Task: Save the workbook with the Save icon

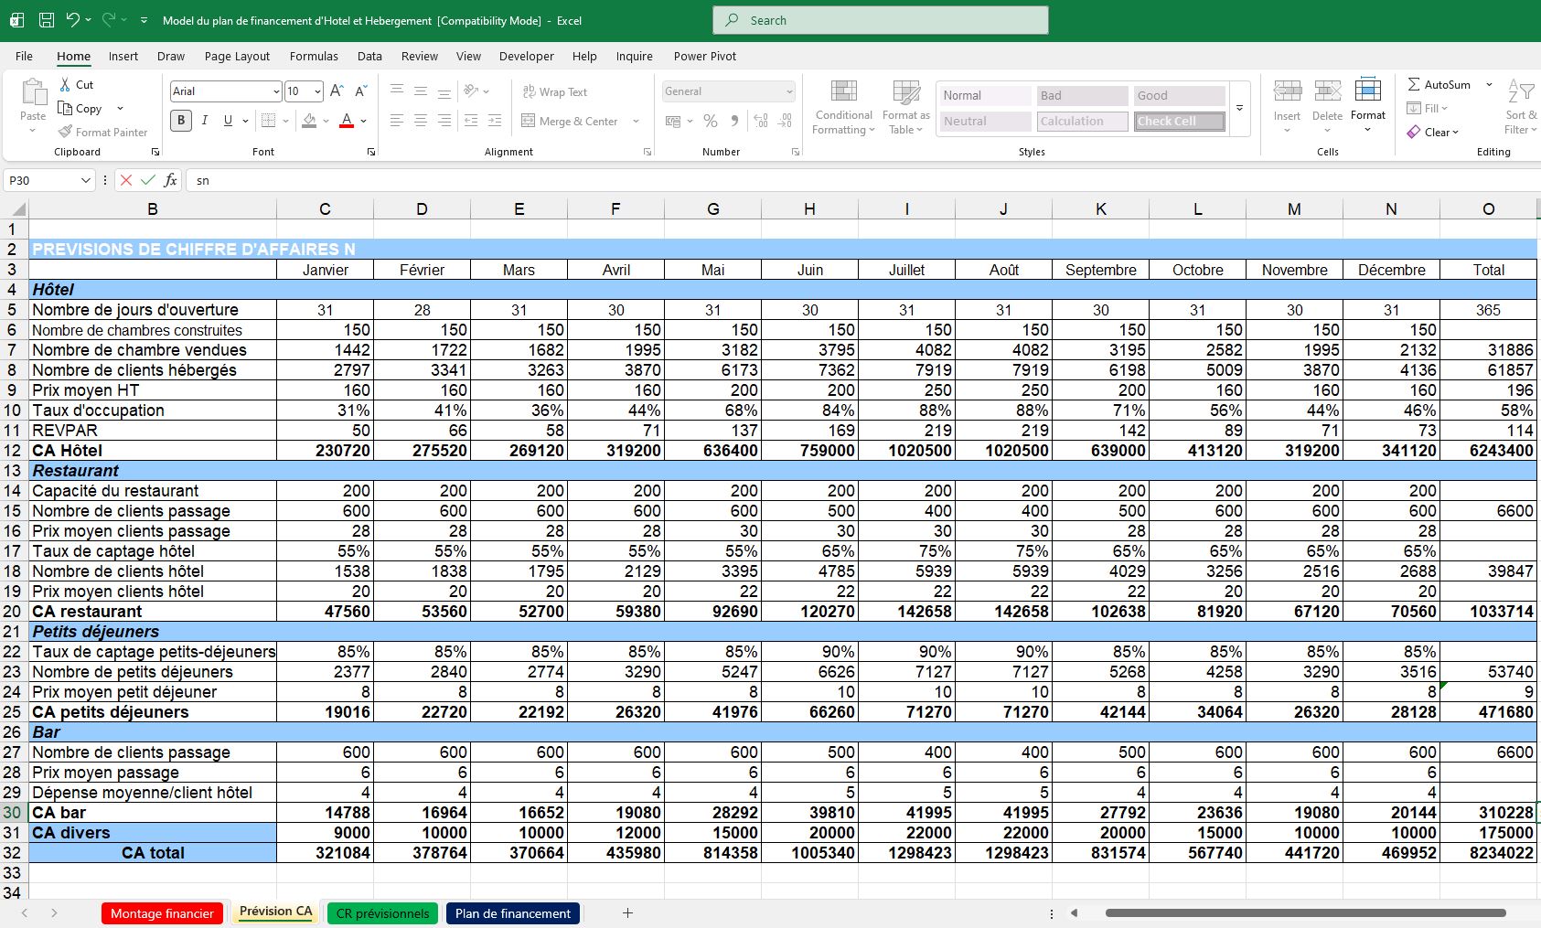Action: click(x=47, y=20)
